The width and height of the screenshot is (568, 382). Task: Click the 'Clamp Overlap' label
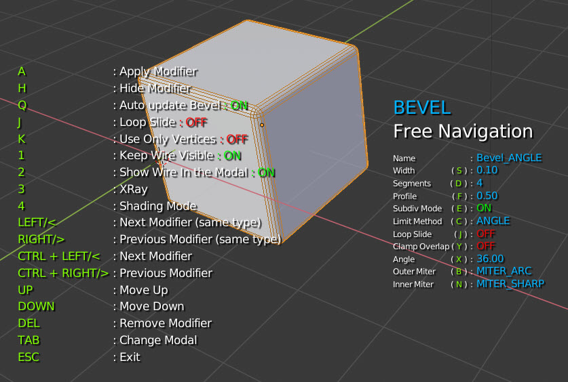point(421,247)
